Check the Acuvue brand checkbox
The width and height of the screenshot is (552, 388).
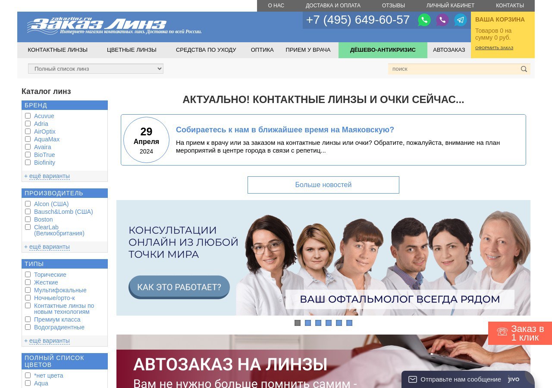pyautogui.click(x=28, y=116)
